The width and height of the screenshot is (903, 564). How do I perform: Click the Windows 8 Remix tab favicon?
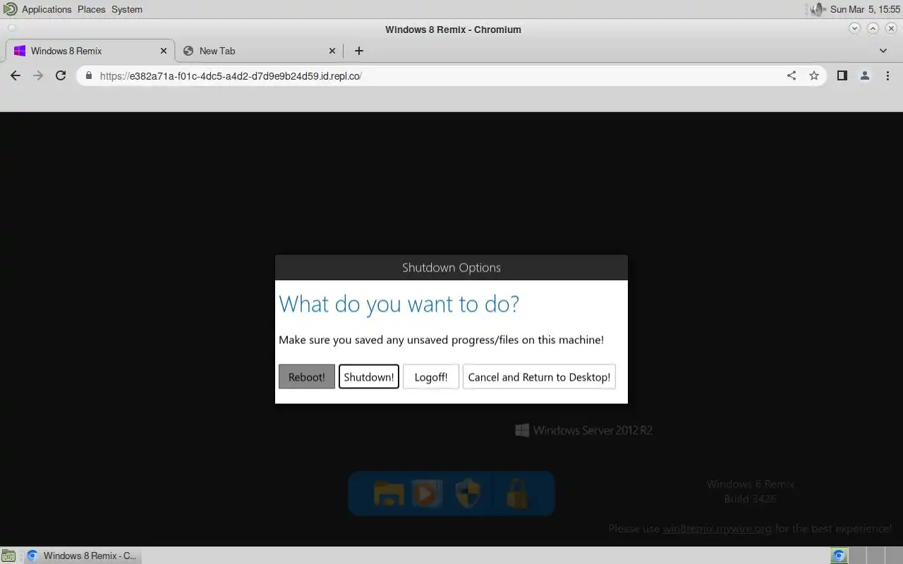[20, 51]
